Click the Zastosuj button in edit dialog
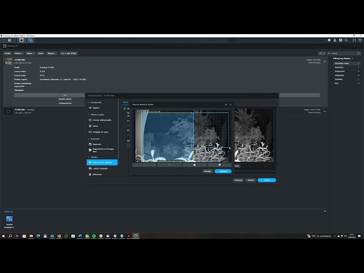The width and height of the screenshot is (364, 273). tap(238, 180)
